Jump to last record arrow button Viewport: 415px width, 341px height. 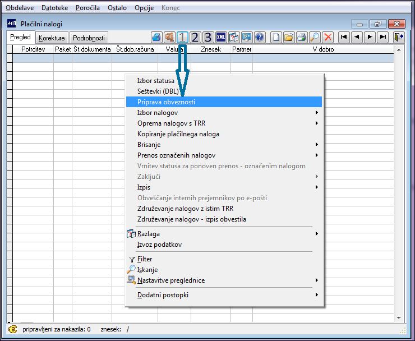click(x=382, y=38)
